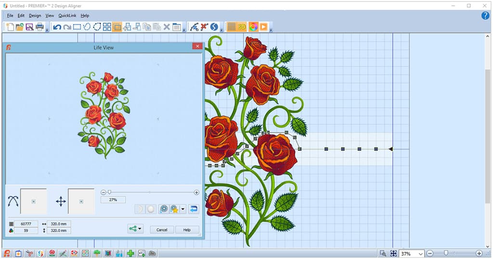Click the scissors icon in bottom bar
This screenshot has height=259, width=493.
click(29, 253)
